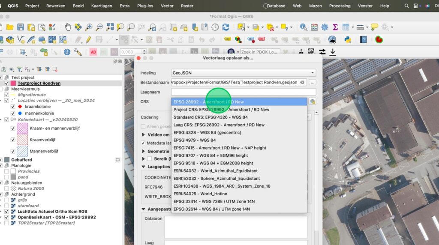Open the Kaartlagen menu

pos(102,6)
